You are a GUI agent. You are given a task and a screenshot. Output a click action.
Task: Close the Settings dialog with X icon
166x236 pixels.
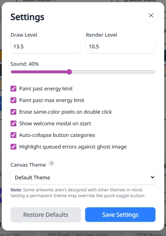tap(151, 15)
